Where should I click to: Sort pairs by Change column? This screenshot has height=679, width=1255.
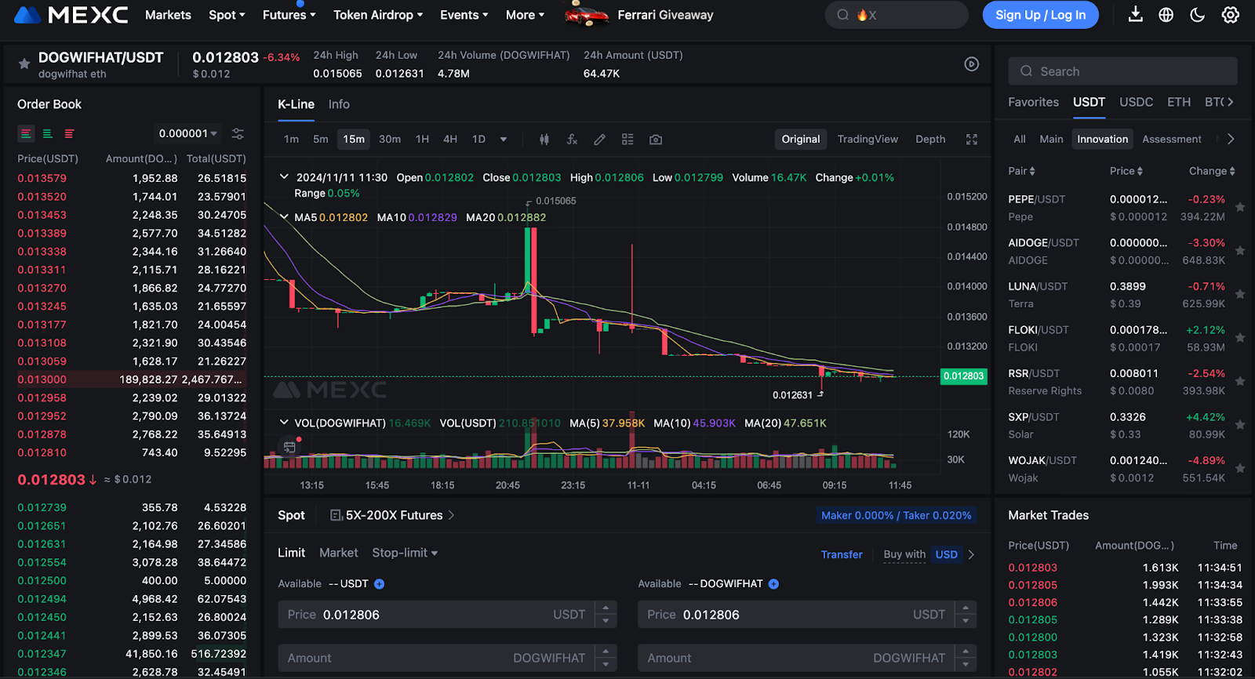tap(1212, 171)
